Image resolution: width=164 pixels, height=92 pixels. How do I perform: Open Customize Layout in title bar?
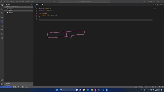click(151, 2)
